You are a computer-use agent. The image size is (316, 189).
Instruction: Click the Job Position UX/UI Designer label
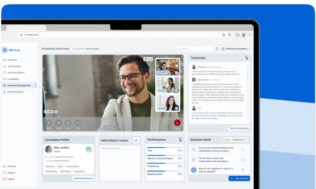click(86, 49)
